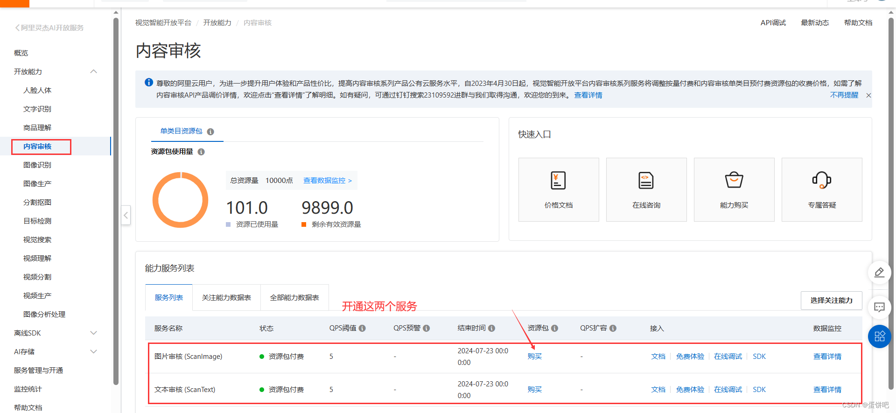Open 文档 for 图片审核 row
Screen dimensions: 896x413
658,356
